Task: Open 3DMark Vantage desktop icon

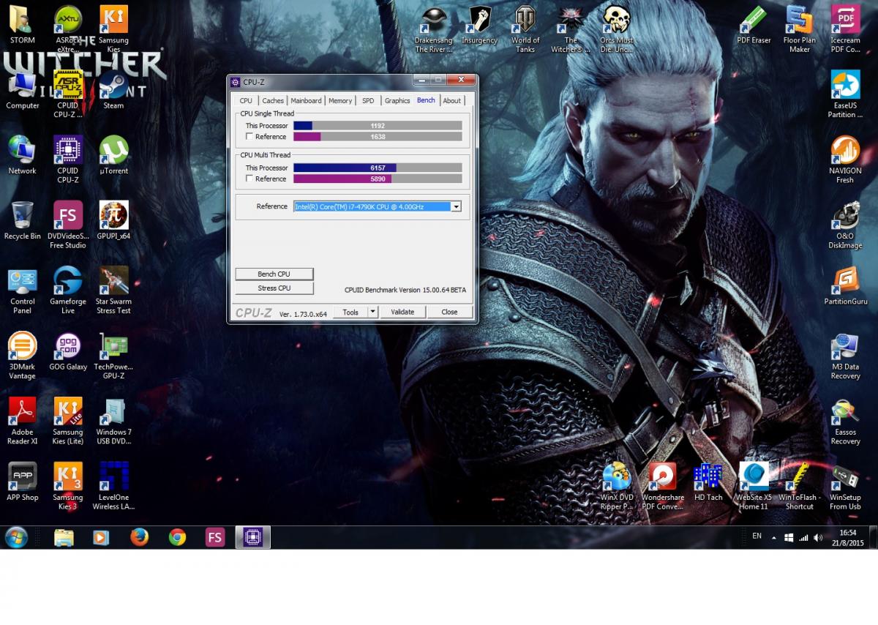Action: pos(23,356)
